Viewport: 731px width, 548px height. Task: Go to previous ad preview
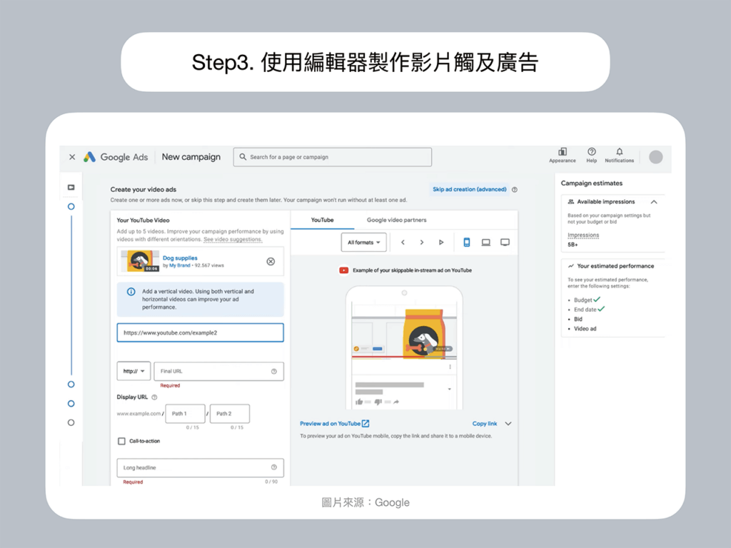click(403, 243)
